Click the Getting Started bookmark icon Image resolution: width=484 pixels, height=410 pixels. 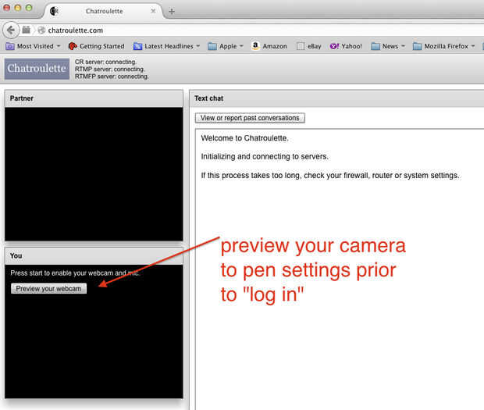(73, 46)
